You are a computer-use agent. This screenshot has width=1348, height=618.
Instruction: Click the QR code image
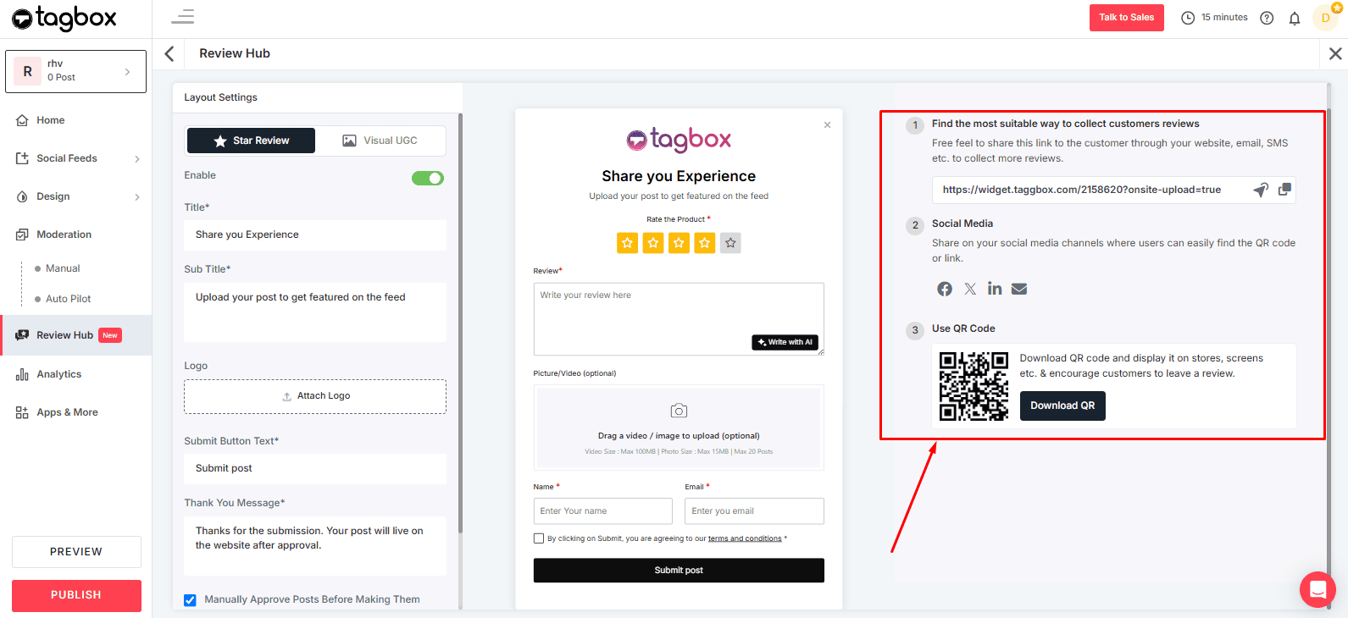974,386
